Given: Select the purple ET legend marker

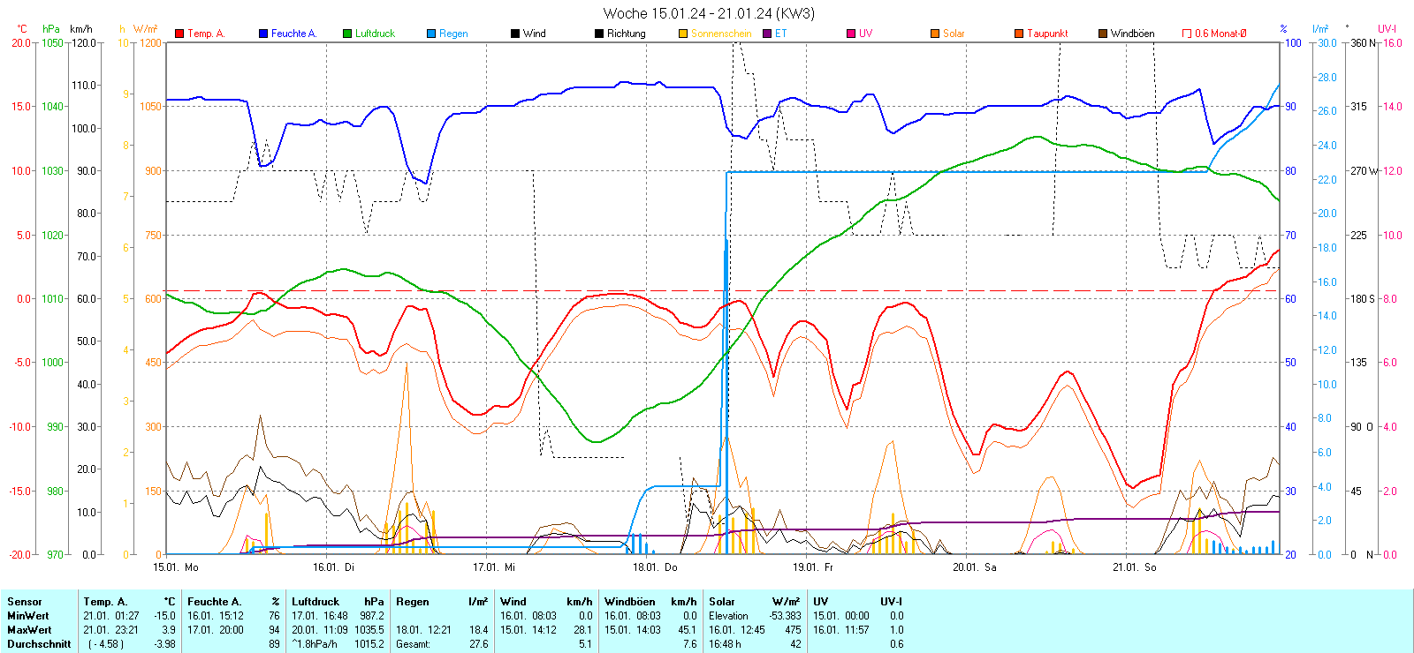Looking at the screenshot, I should pyautogui.click(x=767, y=34).
